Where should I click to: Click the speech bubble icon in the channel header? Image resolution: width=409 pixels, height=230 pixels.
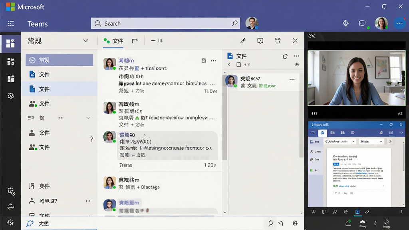click(x=260, y=41)
